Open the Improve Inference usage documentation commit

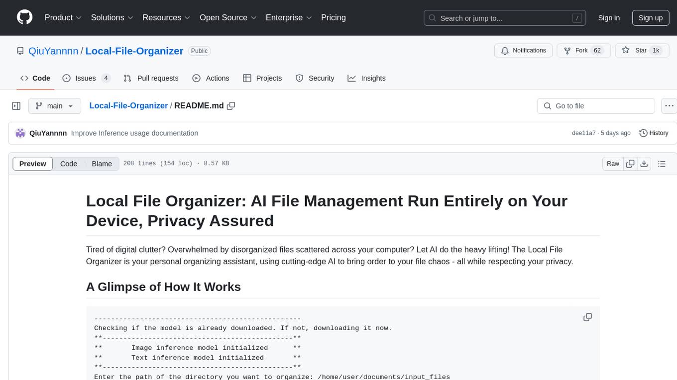pos(134,133)
